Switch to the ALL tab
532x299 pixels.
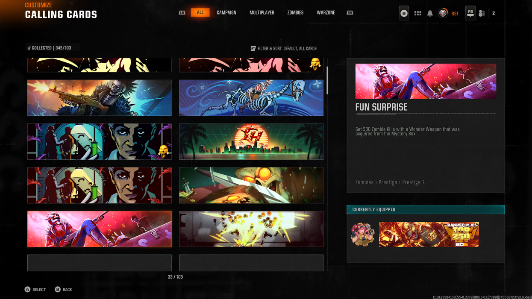tap(200, 13)
